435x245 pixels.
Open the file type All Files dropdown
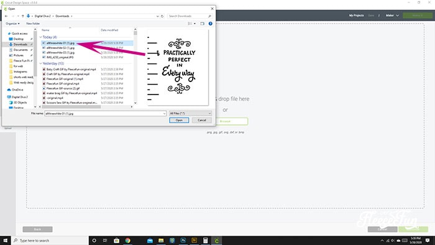[x=190, y=113]
